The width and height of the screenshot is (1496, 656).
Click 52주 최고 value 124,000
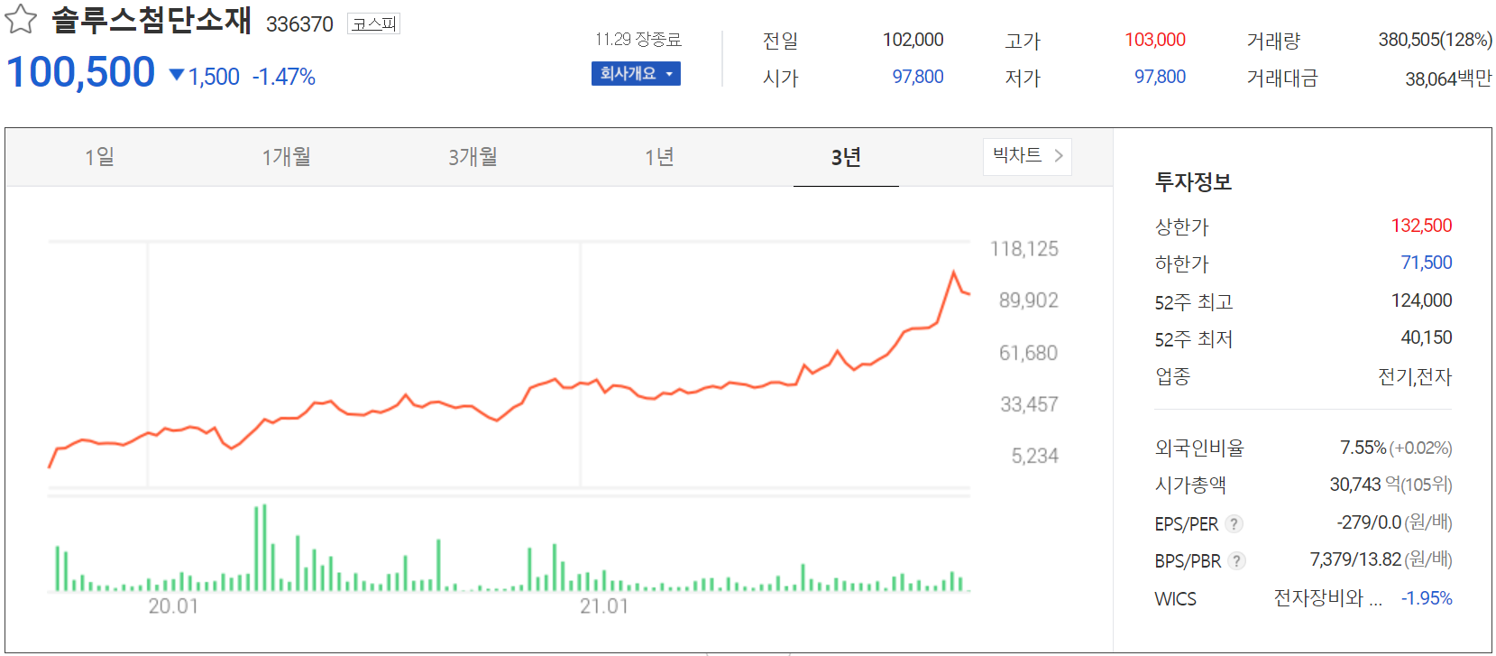tap(1421, 300)
